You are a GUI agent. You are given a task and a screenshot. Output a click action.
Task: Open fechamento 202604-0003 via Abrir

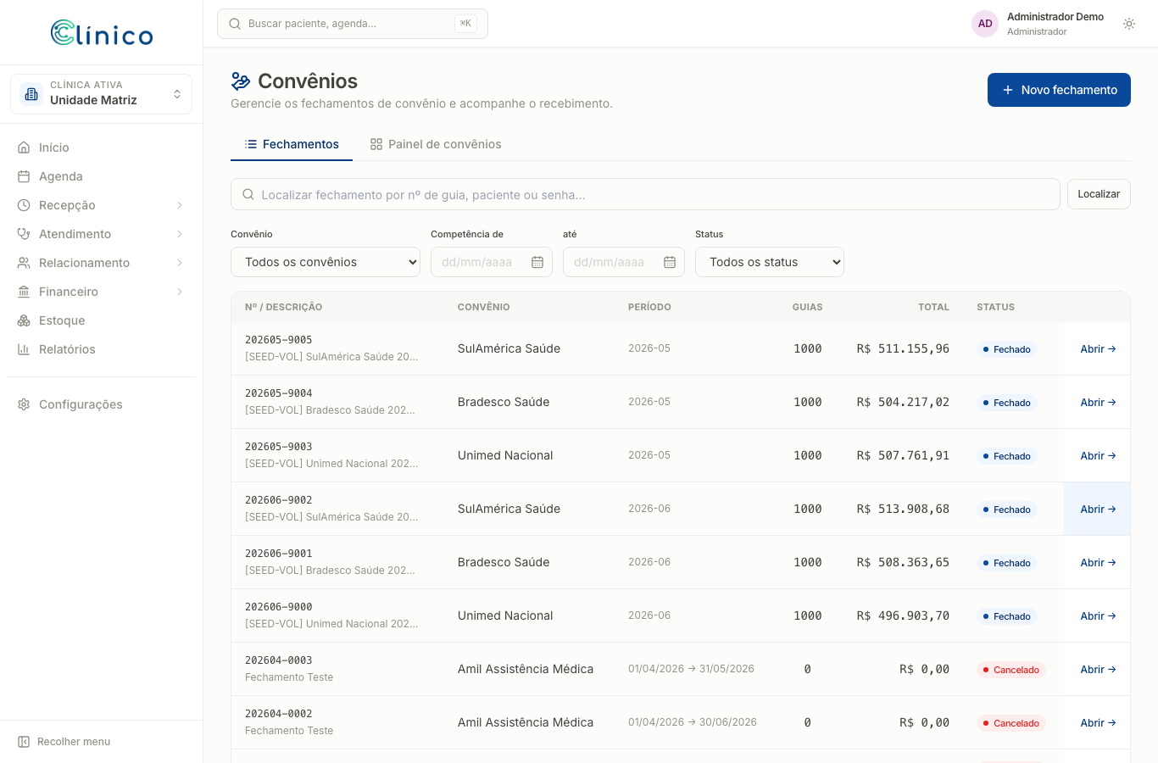tap(1098, 670)
